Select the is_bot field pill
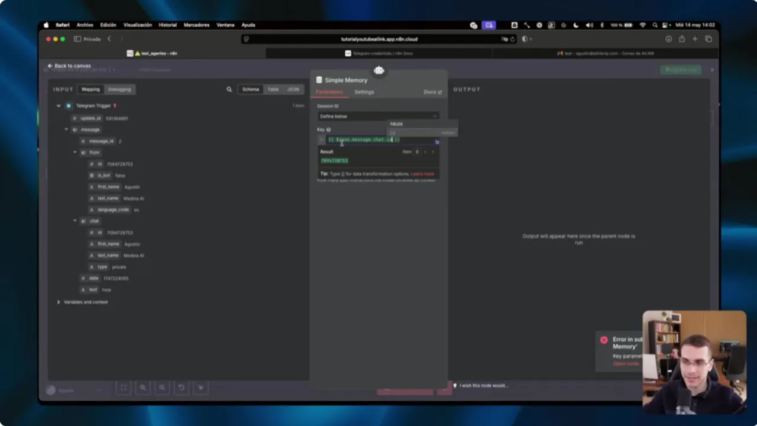Screen dimensions: 757x426 100,176
